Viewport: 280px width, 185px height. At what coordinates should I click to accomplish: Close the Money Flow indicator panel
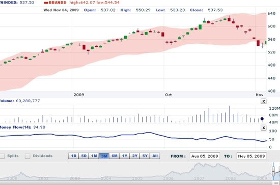(x=263, y=128)
